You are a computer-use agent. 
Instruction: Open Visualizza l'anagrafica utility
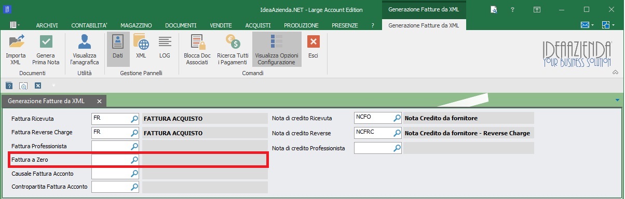[x=85, y=49]
